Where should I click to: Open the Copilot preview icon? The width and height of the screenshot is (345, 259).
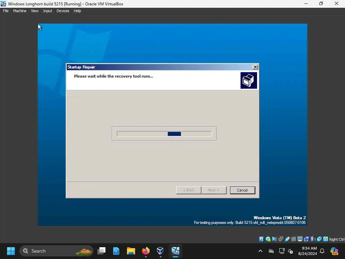click(334, 251)
